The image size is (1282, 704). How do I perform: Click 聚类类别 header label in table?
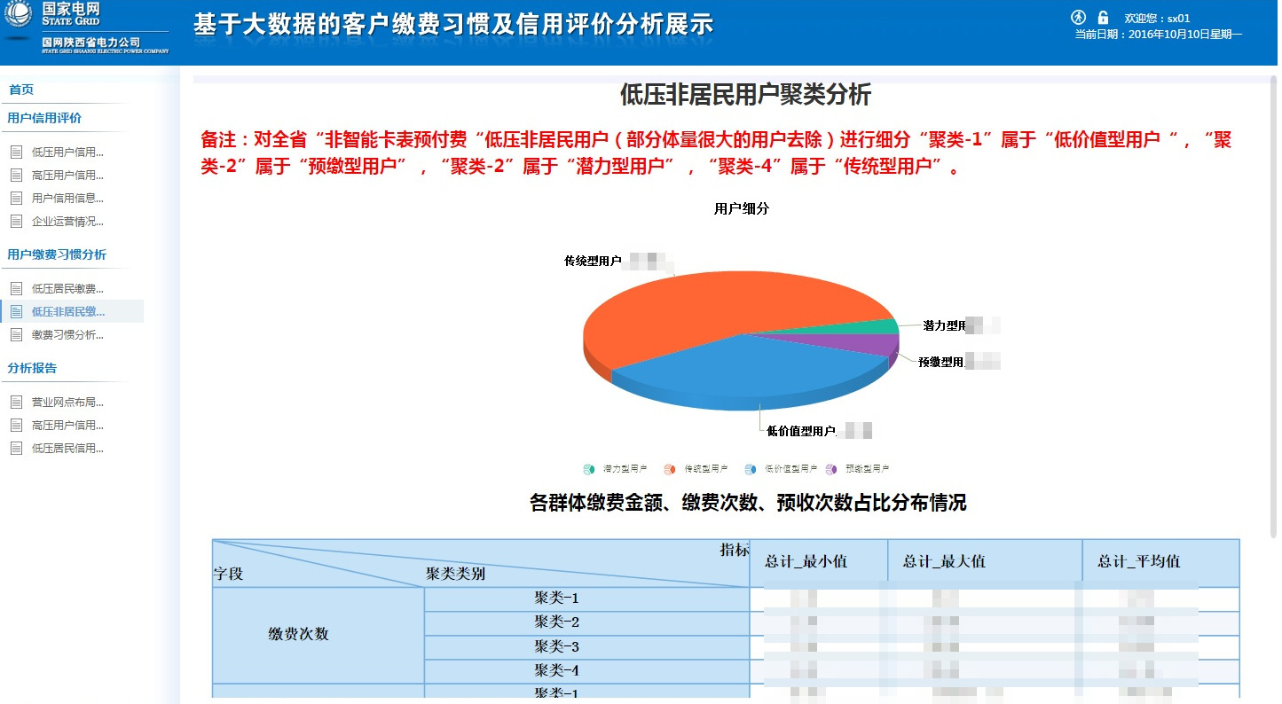455,574
